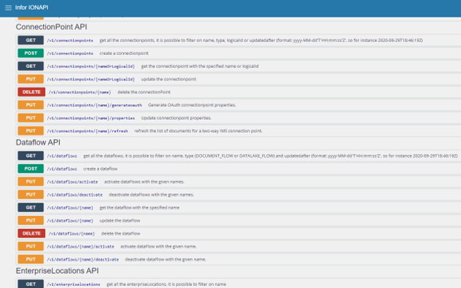
Task: Click 'create a dataflow' description
Action: click(100, 168)
